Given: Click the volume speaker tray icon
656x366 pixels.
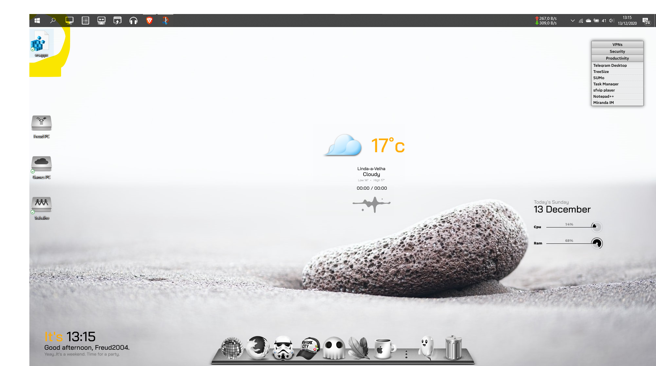Looking at the screenshot, I should tap(611, 21).
